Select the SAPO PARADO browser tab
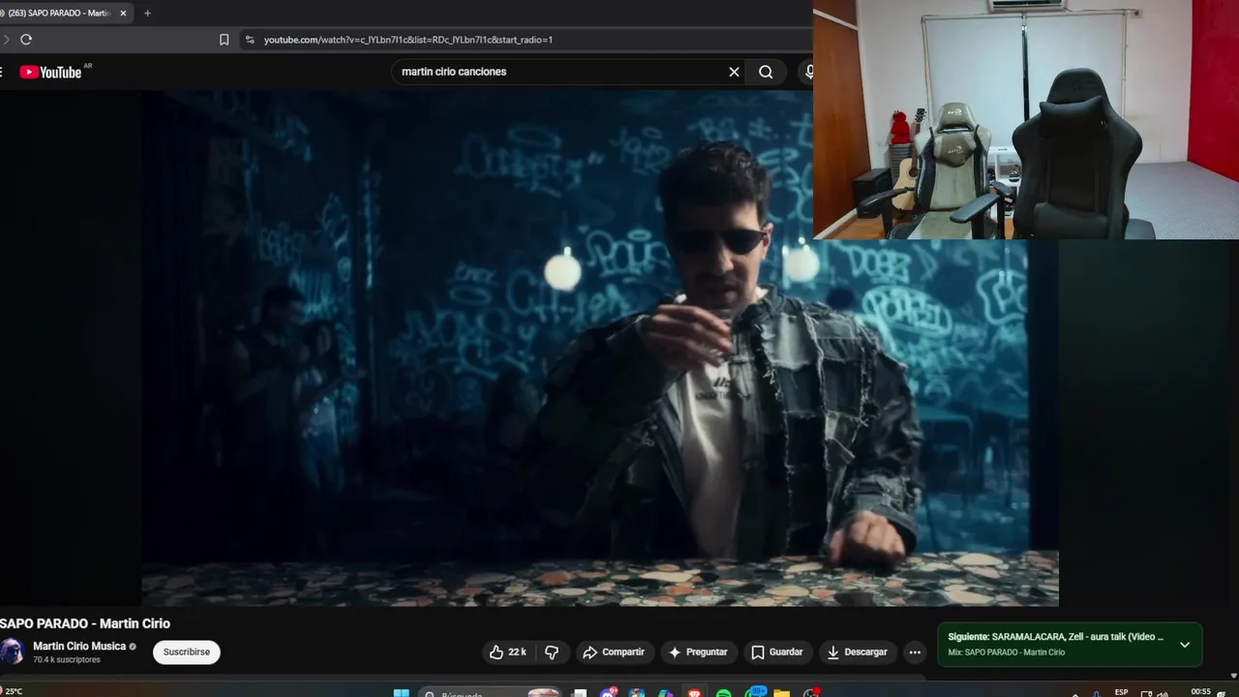This screenshot has height=697, width=1239. [x=60, y=14]
